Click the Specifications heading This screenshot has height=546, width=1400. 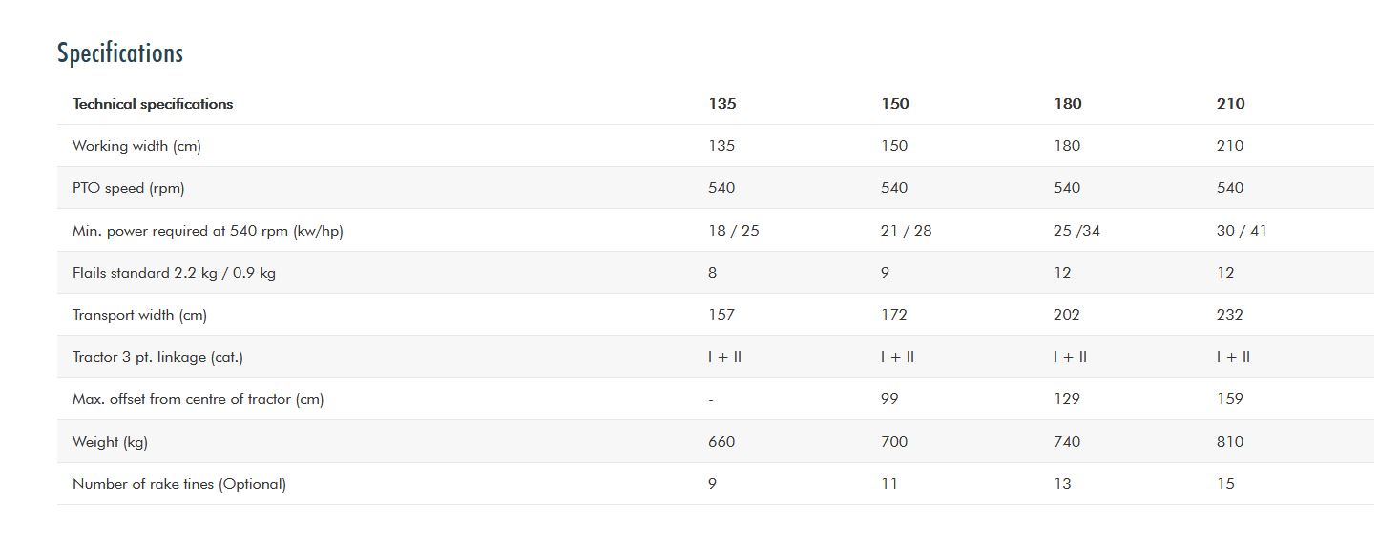point(120,53)
